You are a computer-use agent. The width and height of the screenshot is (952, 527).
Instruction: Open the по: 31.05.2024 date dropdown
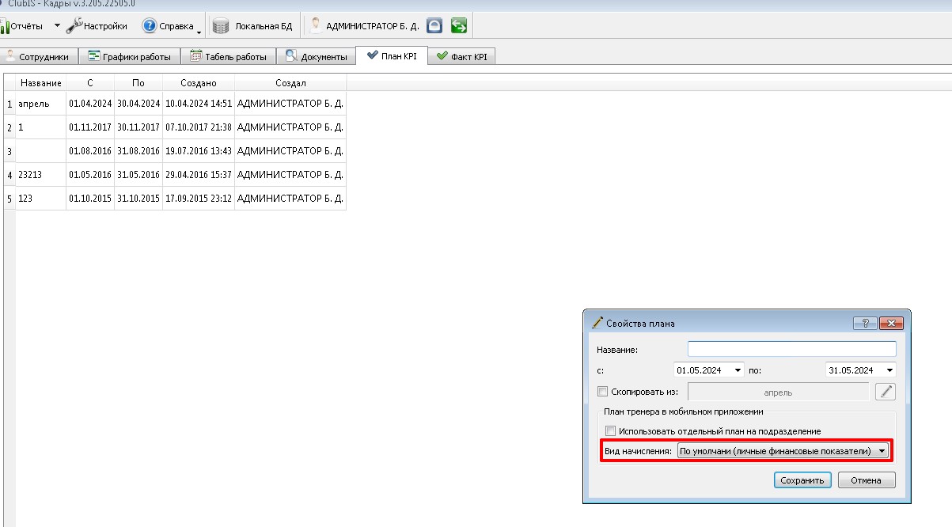pyautogui.click(x=890, y=370)
